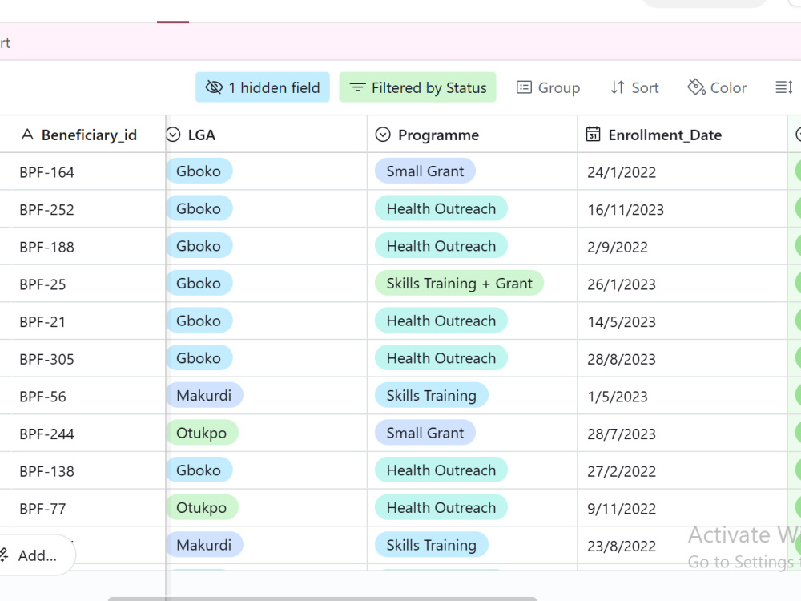This screenshot has width=801, height=601.
Task: Select the BPF-138 cell
Action: click(x=83, y=470)
